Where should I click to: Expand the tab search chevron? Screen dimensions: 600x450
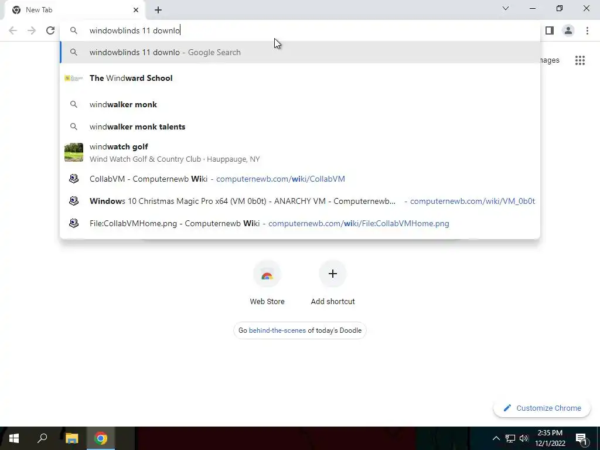pyautogui.click(x=506, y=8)
